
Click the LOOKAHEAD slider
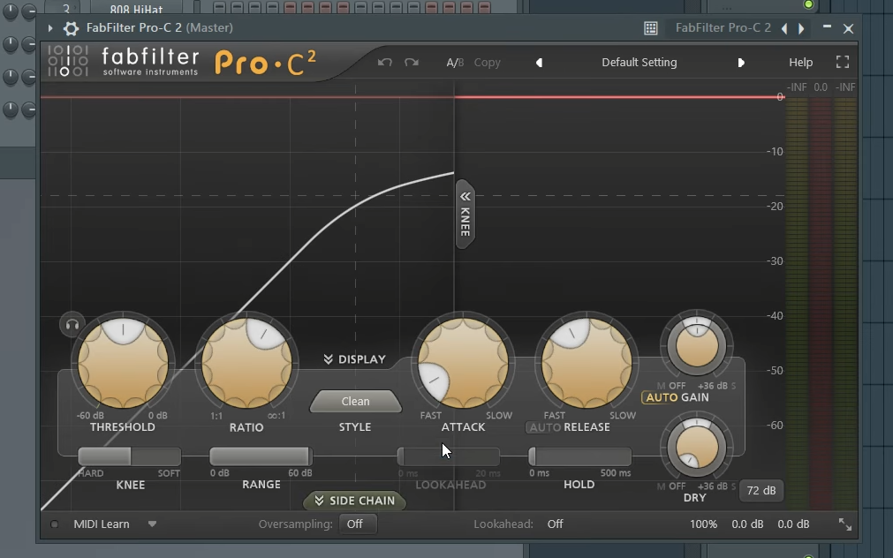pos(449,456)
